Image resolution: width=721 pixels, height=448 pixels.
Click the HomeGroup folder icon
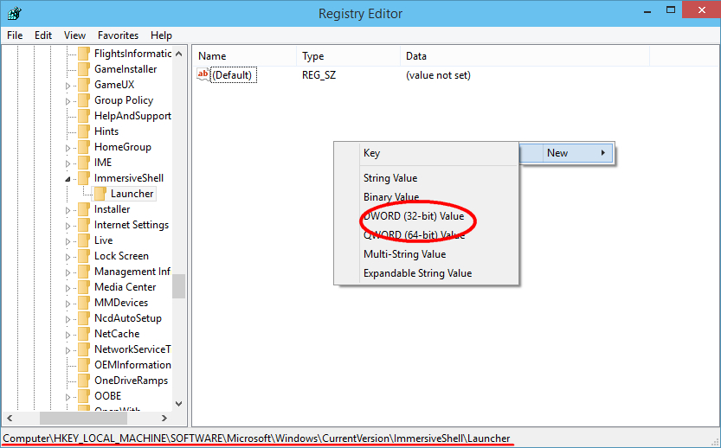(x=84, y=147)
